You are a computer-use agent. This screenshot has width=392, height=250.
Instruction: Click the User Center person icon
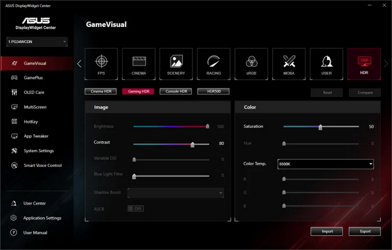pos(14,203)
